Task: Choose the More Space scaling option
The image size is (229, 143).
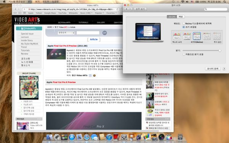Action: [x=217, y=36]
